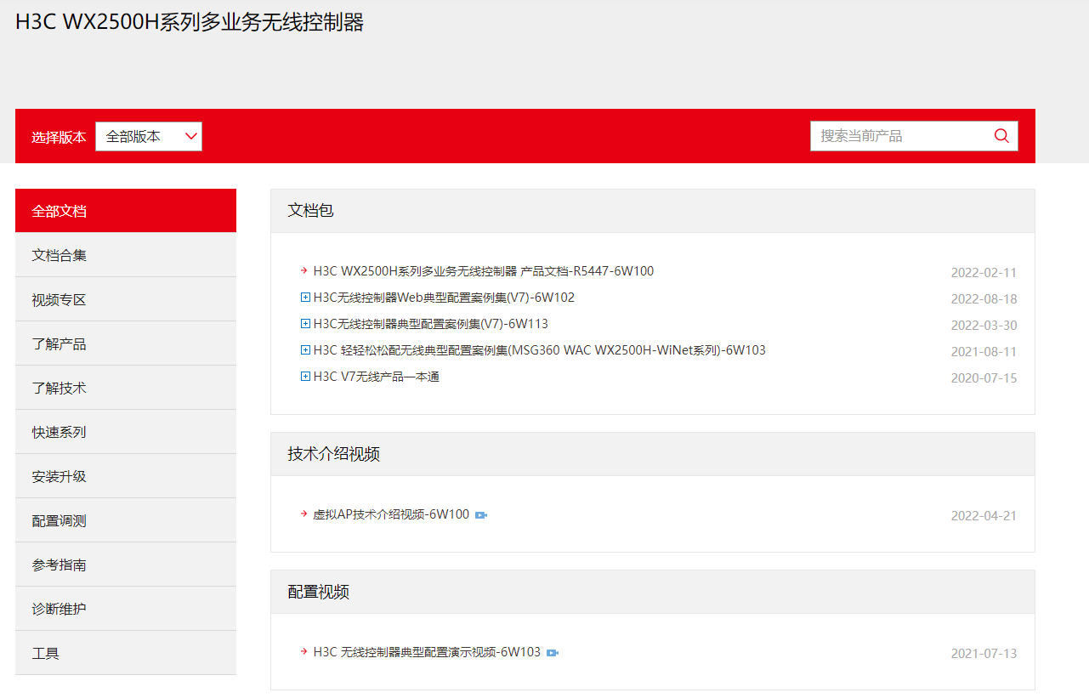Click the date 2021-08-11
The image size is (1089, 698).
tap(984, 352)
